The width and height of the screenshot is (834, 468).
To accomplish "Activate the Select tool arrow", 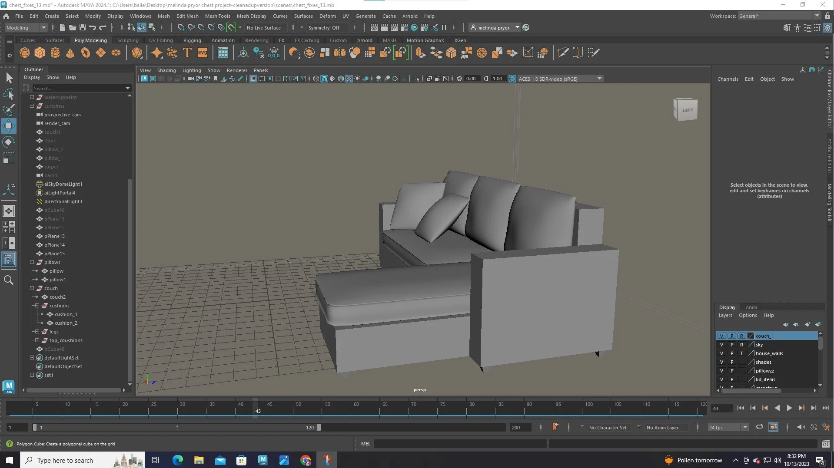I will click(x=9, y=78).
